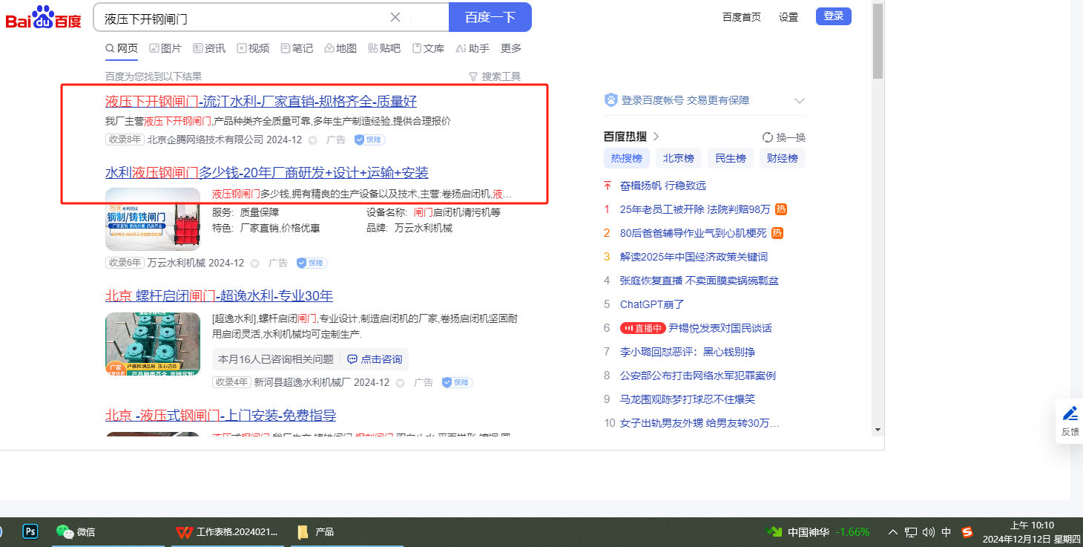Open 百度热搜 heading arrow
The height and width of the screenshot is (547, 1083).
[656, 137]
